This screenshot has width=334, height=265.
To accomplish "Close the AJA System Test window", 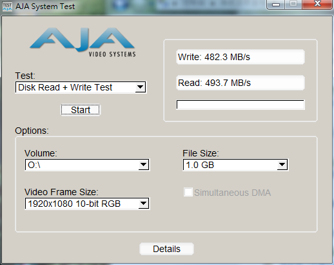I will pyautogui.click(x=317, y=5).
